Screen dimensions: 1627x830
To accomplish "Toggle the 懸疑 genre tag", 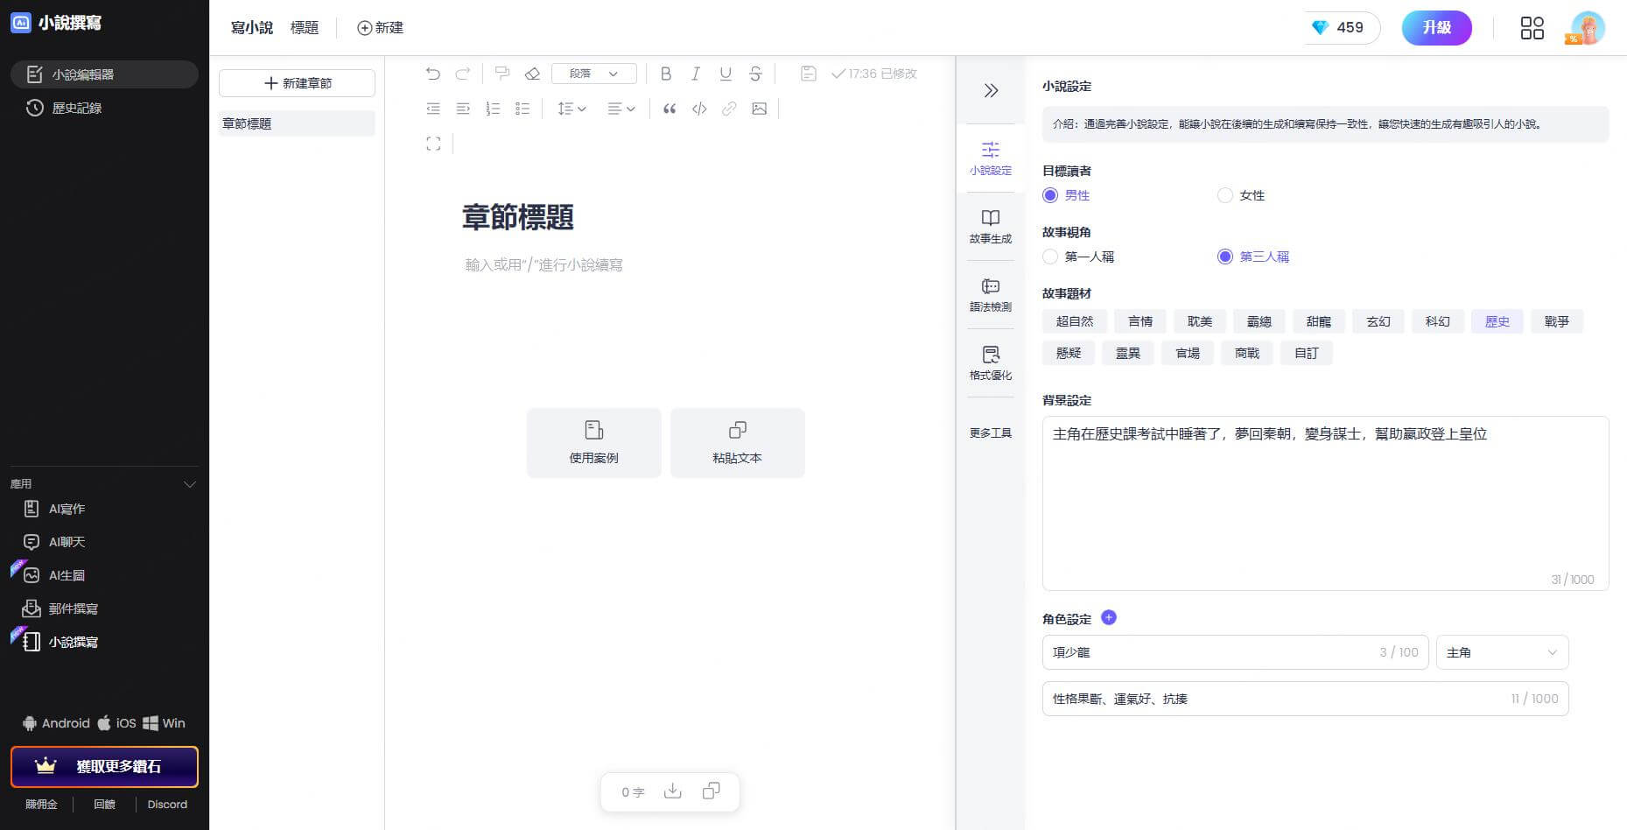I will pyautogui.click(x=1069, y=353).
